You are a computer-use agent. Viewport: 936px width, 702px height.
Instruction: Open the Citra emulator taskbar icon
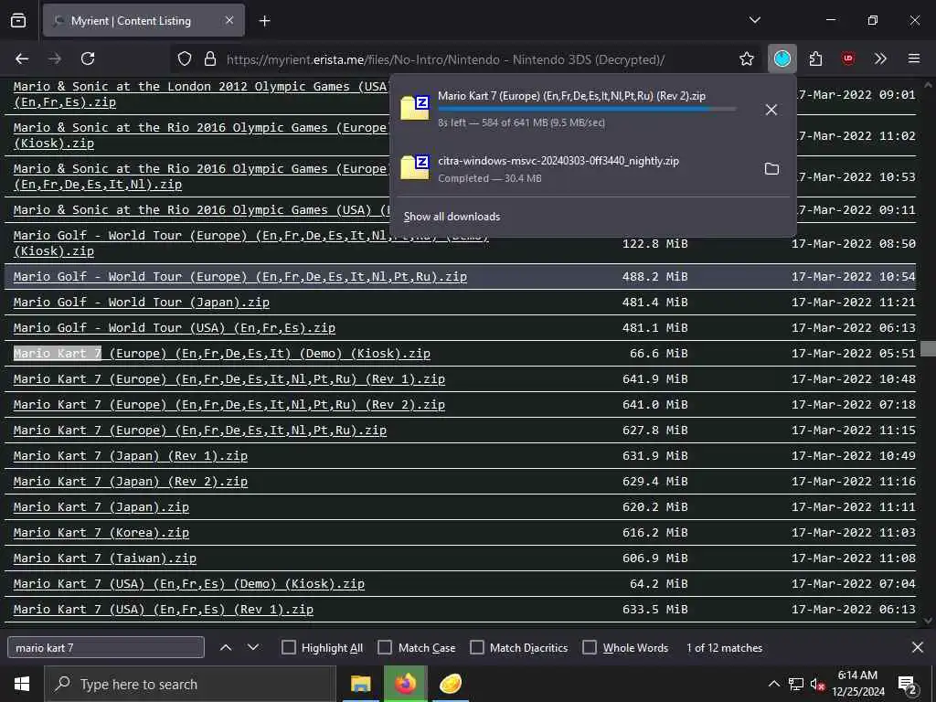pyautogui.click(x=451, y=684)
